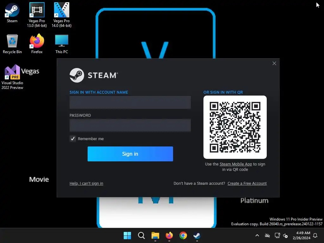Close the Steam sign-in dialog

click(274, 63)
